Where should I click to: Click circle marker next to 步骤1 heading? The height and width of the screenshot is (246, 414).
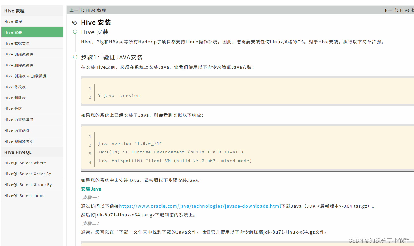75,57
